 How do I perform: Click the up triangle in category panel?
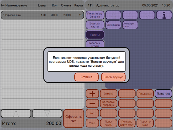pyautogui.click(x=130, y=15)
